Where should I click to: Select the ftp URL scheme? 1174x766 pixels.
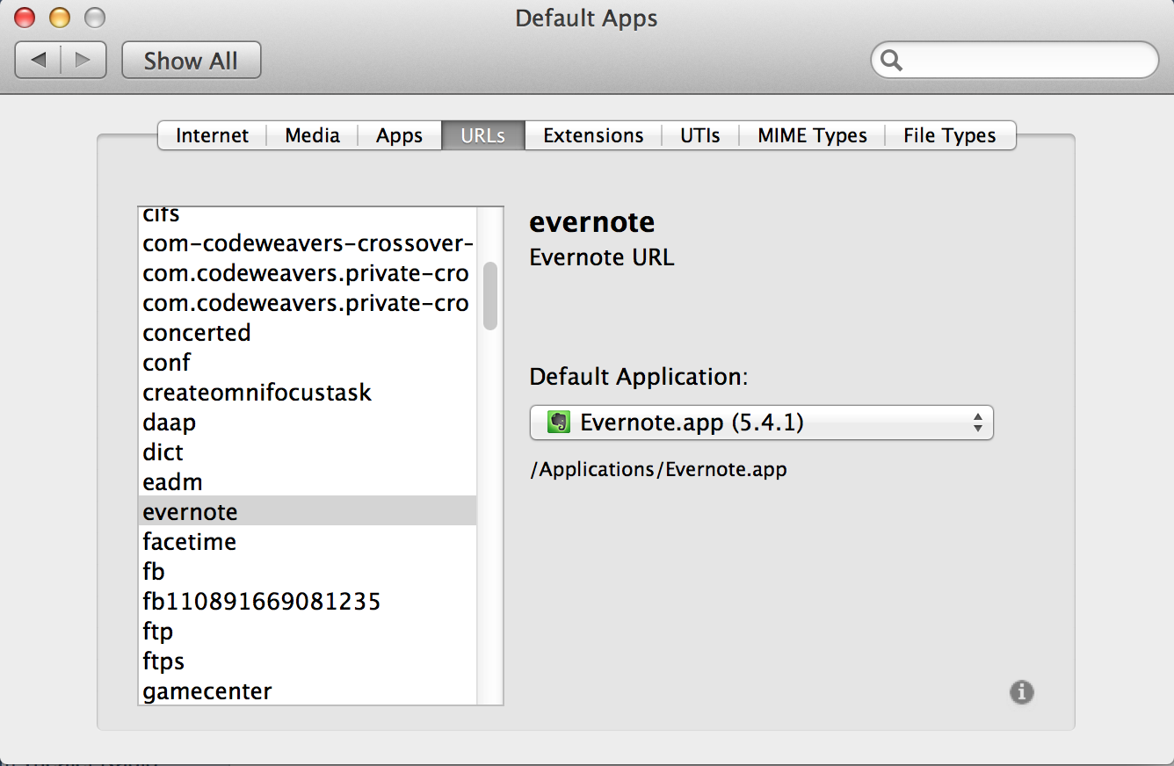tap(308, 632)
